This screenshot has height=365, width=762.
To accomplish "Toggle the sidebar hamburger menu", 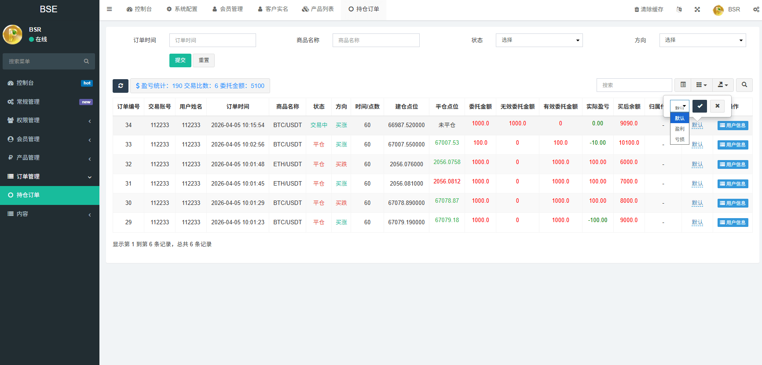I will click(110, 9).
